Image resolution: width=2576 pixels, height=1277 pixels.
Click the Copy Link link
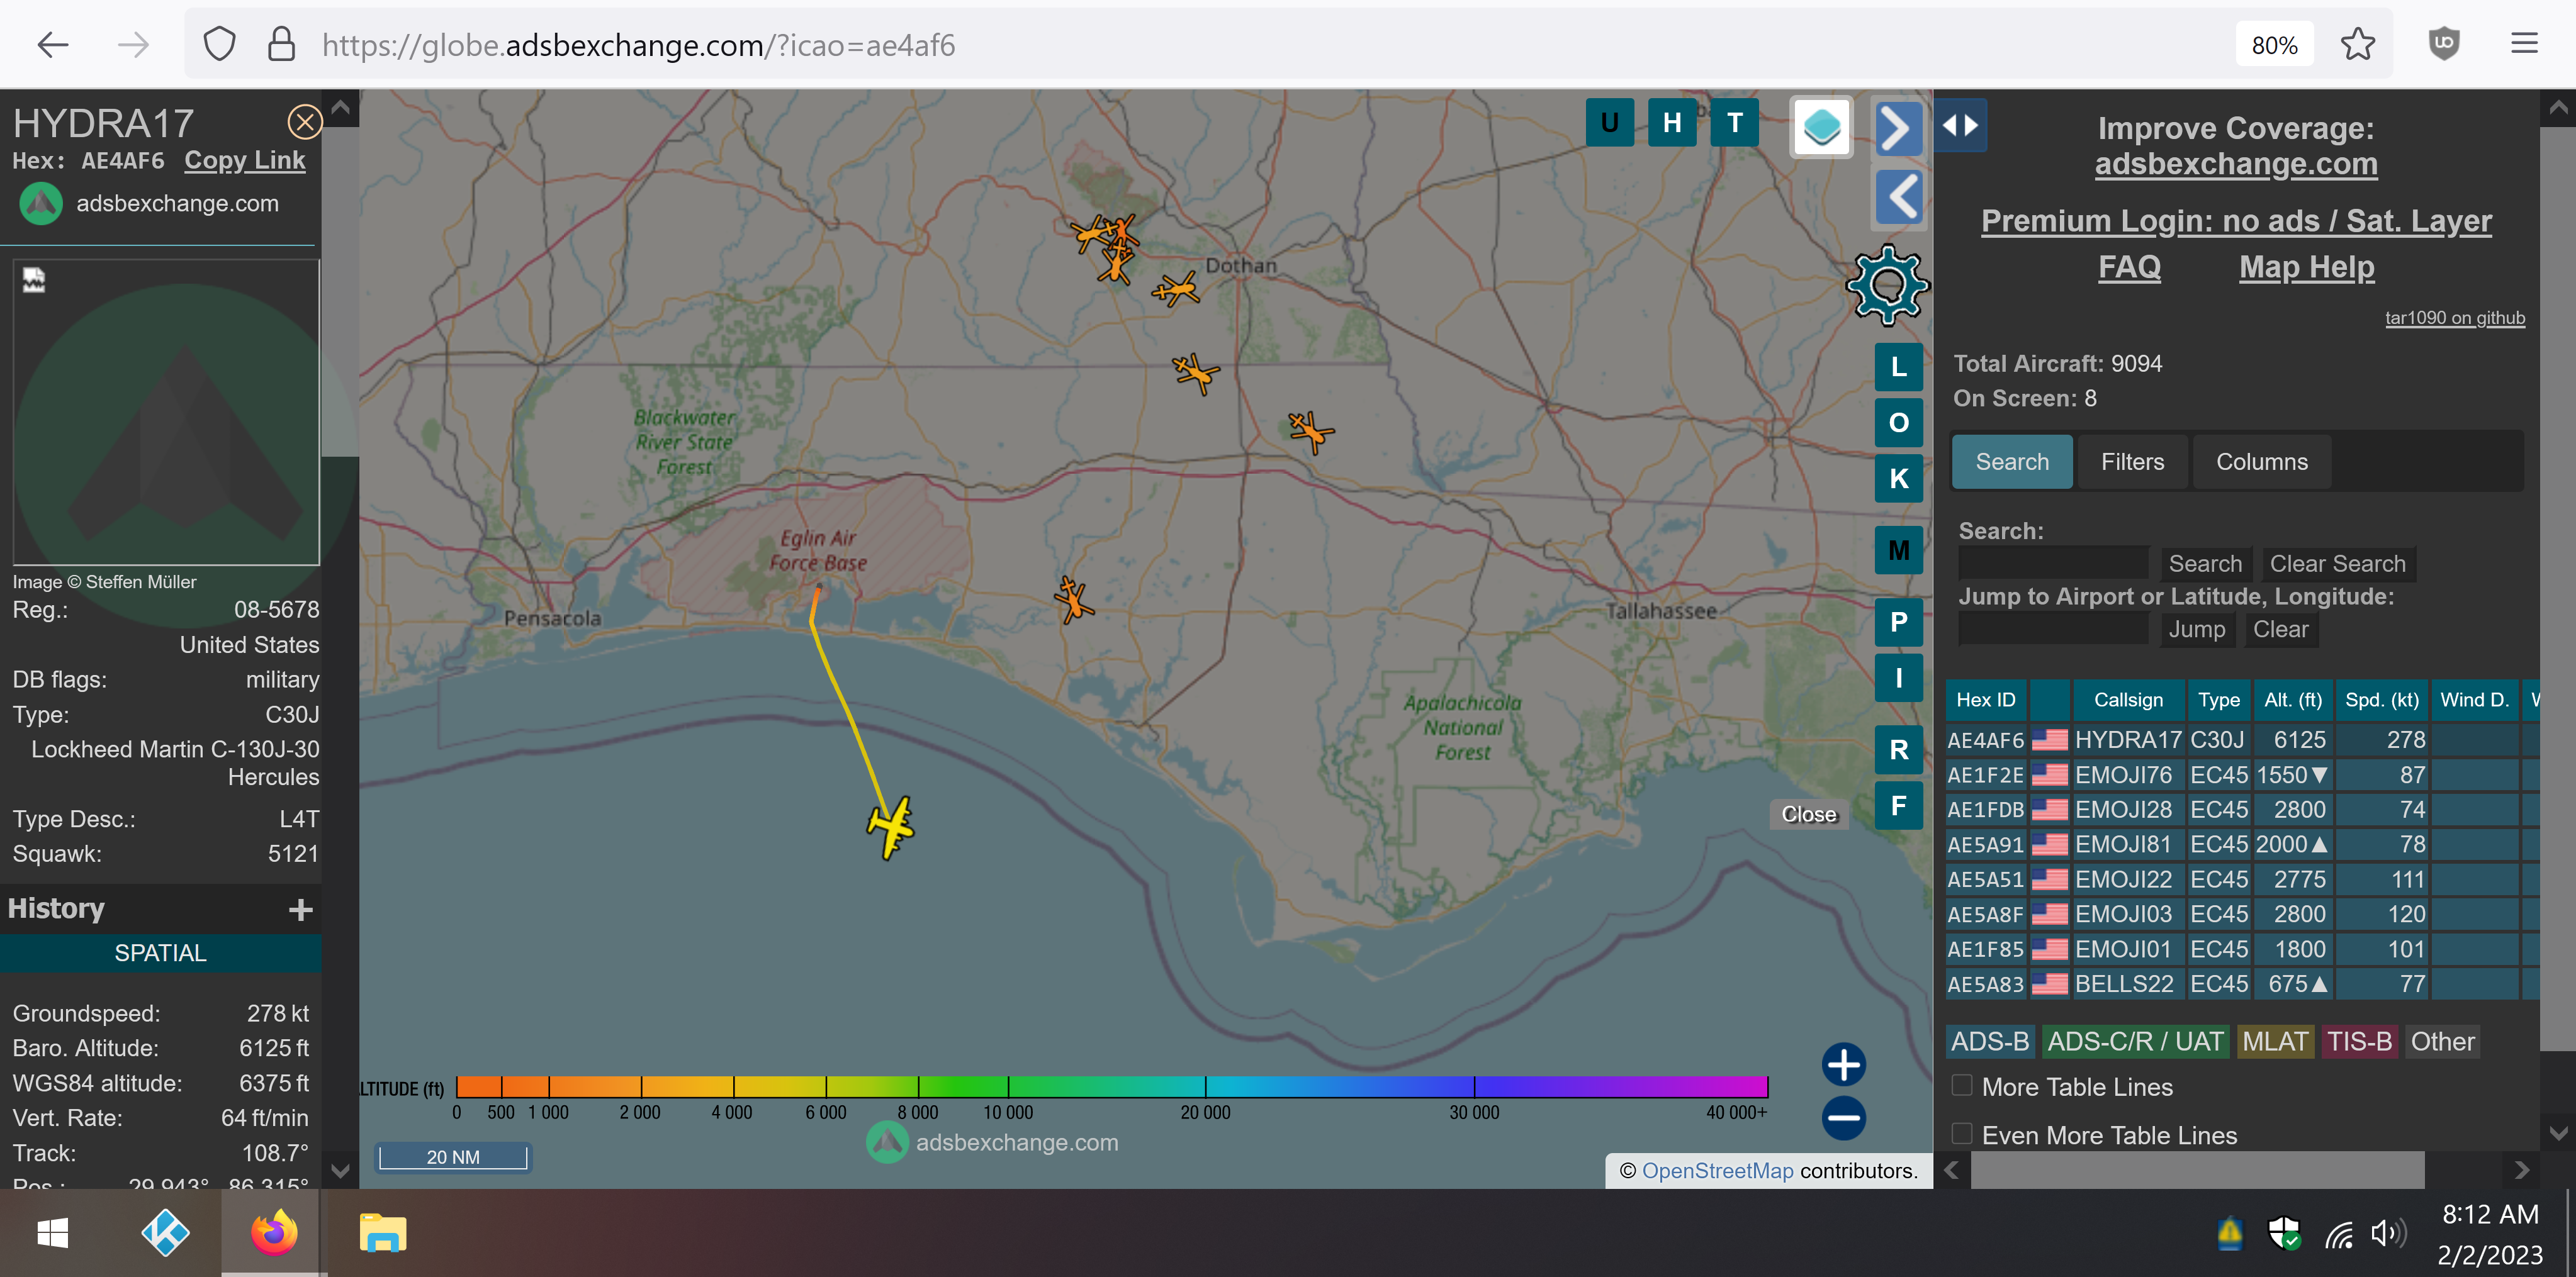(244, 160)
